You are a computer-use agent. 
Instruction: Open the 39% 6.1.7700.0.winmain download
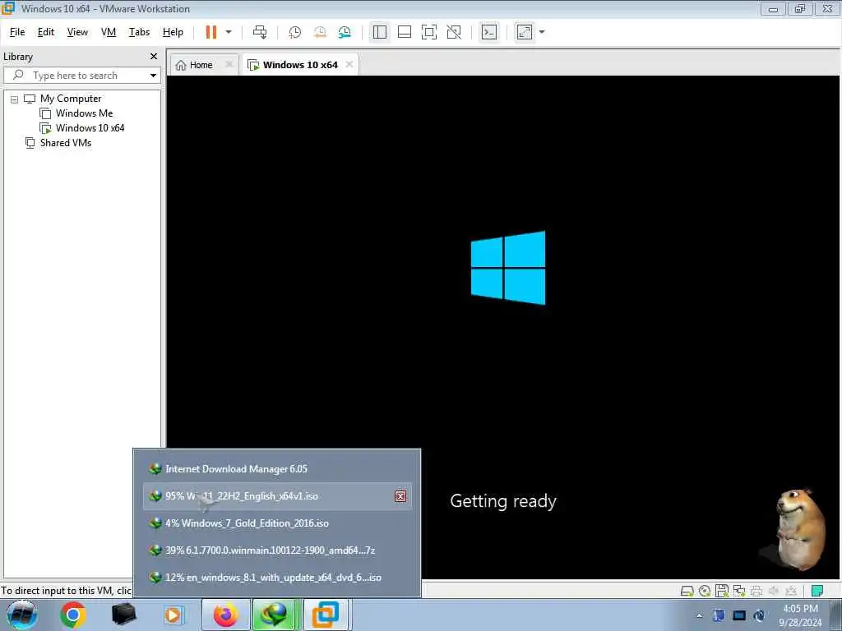tap(277, 550)
